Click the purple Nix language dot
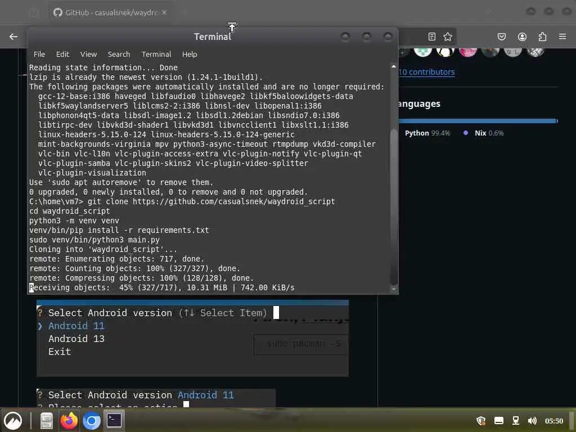The height and width of the screenshot is (432, 576). click(466, 133)
